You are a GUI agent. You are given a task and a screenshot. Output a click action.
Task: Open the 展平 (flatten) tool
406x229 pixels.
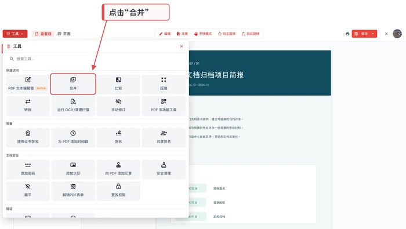pyautogui.click(x=28, y=191)
